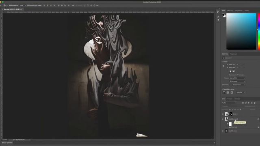Switch to the Градиенты tab
Screen dimensions: 260x146
pyautogui.click(x=239, y=11)
